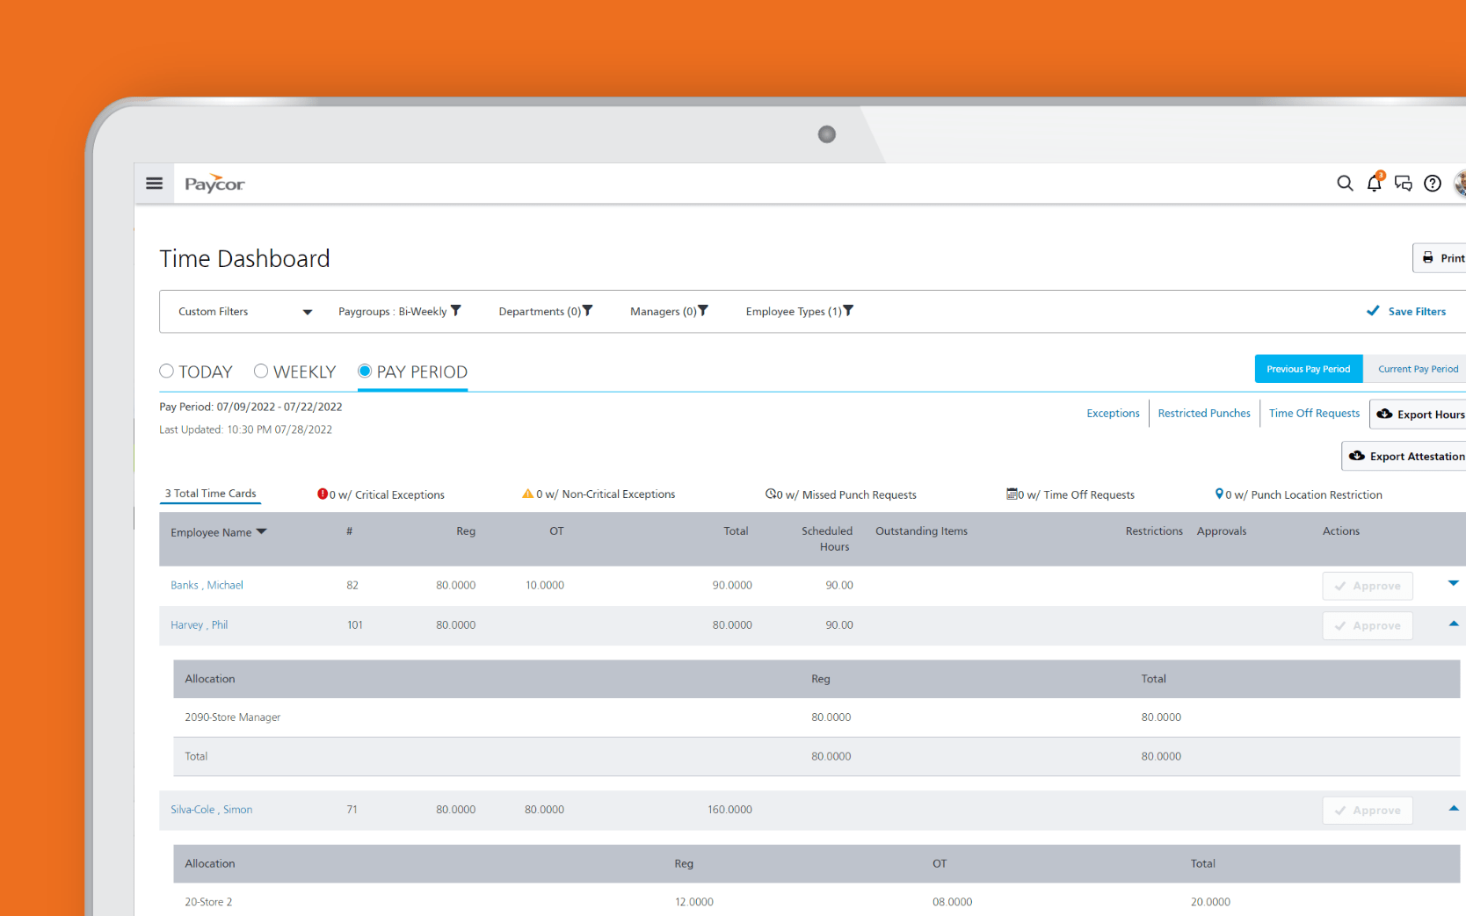Select the WEEKLY radio button
Image resolution: width=1466 pixels, height=916 pixels.
pos(261,371)
